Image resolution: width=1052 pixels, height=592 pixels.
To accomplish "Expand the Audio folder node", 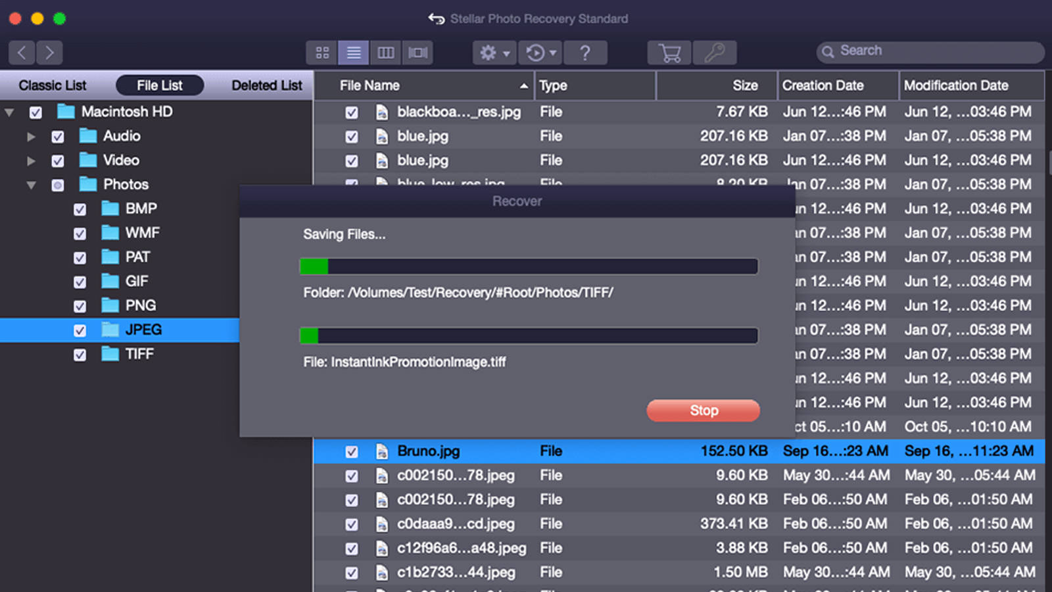I will tap(31, 137).
